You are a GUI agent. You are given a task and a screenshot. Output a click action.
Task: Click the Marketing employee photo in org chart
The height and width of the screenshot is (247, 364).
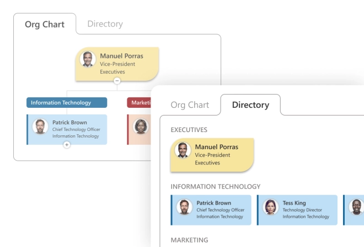(141, 127)
